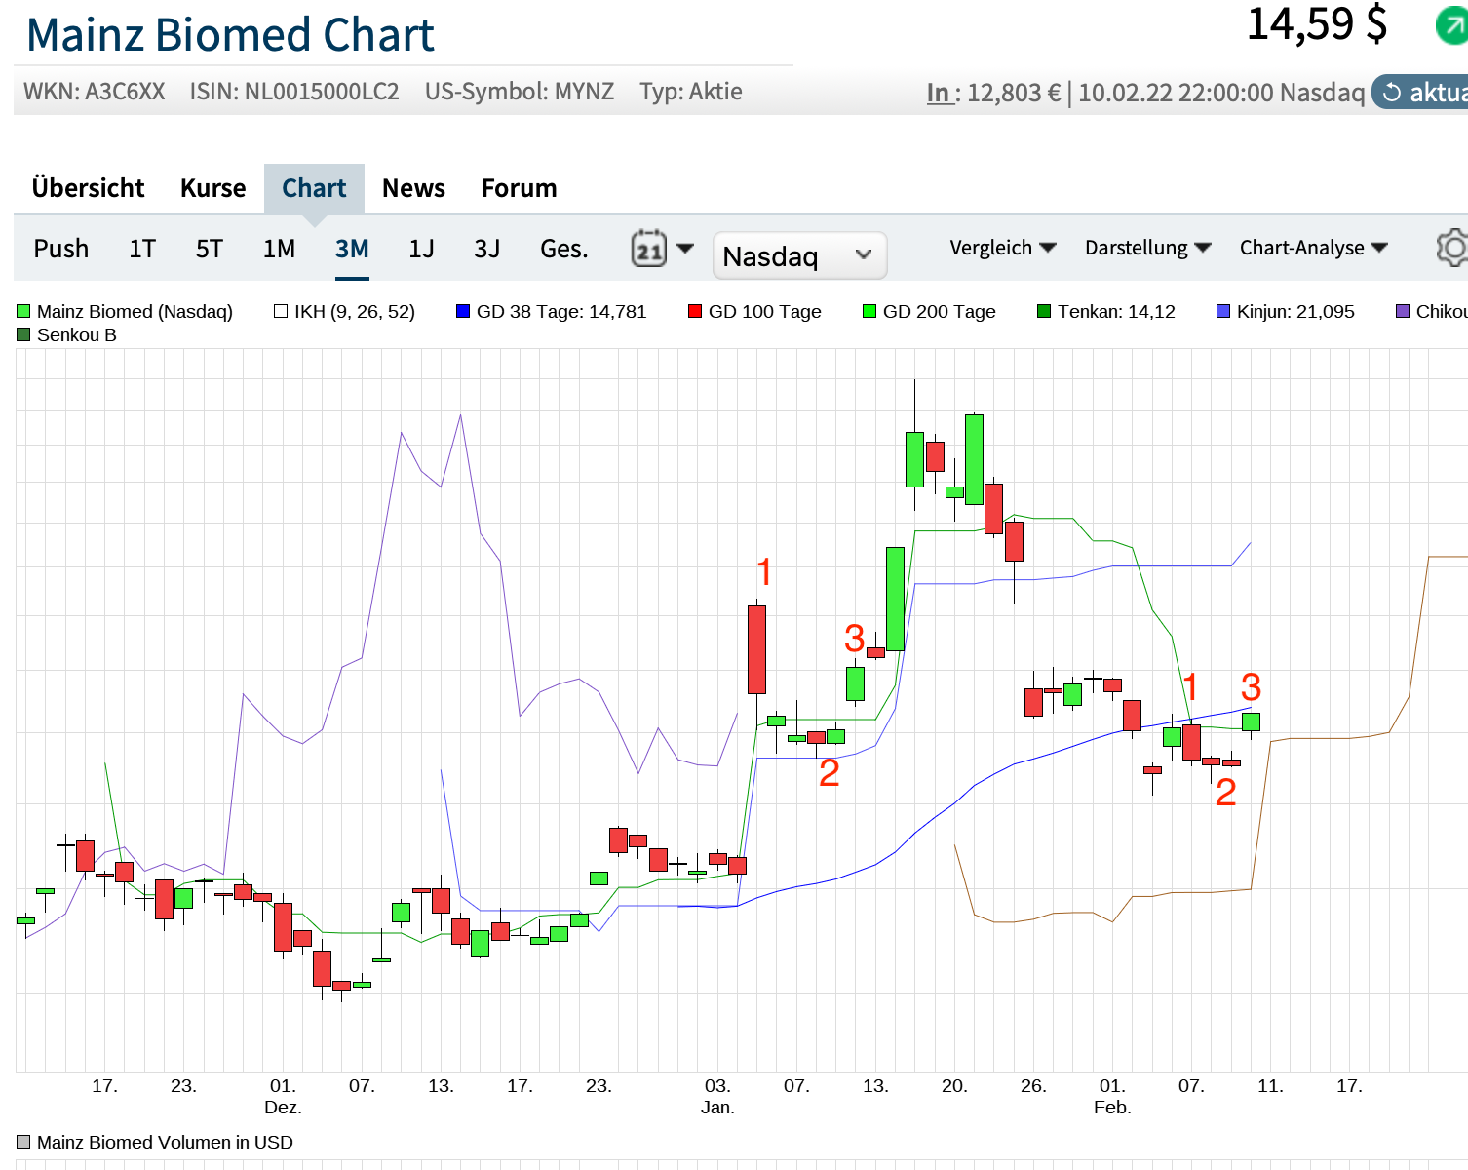1468x1170 pixels.
Task: Click the 01. Dez. axis label
Action: tap(283, 1097)
